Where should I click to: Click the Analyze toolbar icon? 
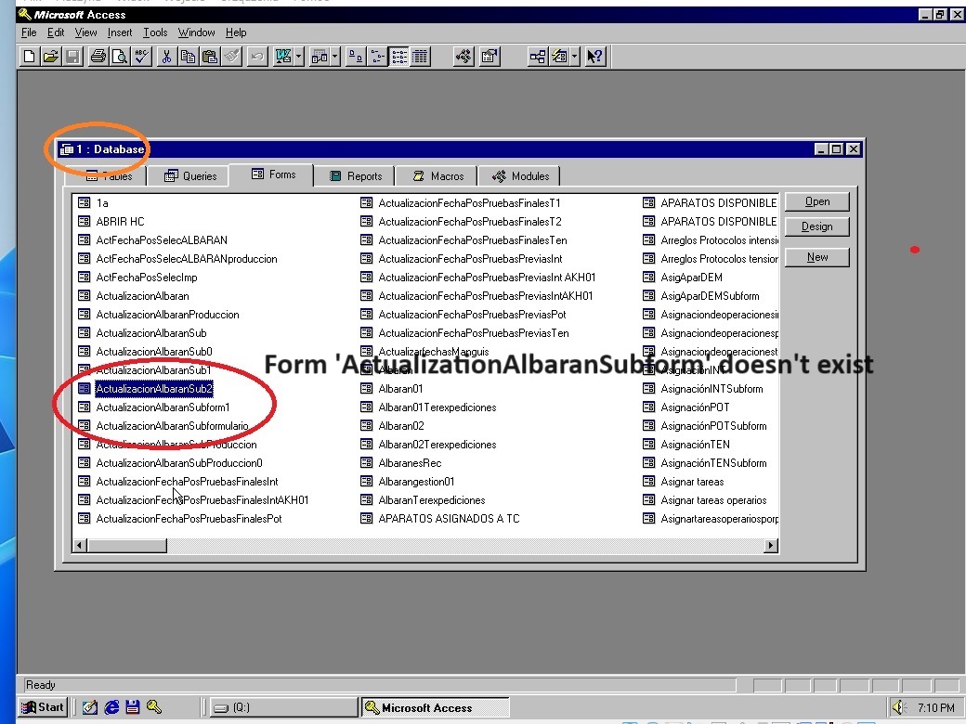tap(320, 57)
